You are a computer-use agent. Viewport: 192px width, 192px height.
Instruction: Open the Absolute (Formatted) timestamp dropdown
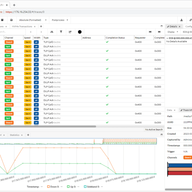click(x=33, y=20)
